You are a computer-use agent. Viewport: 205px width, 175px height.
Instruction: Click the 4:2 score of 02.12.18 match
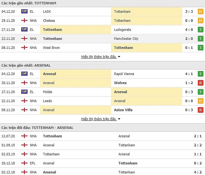(198, 172)
